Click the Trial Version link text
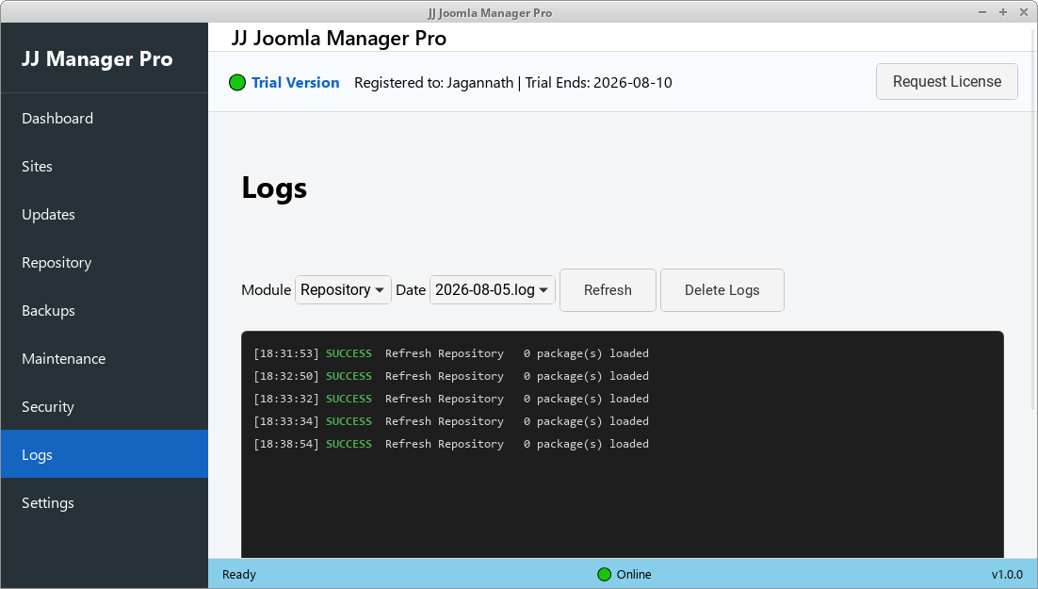Screen dimensions: 1038x589 point(295,83)
